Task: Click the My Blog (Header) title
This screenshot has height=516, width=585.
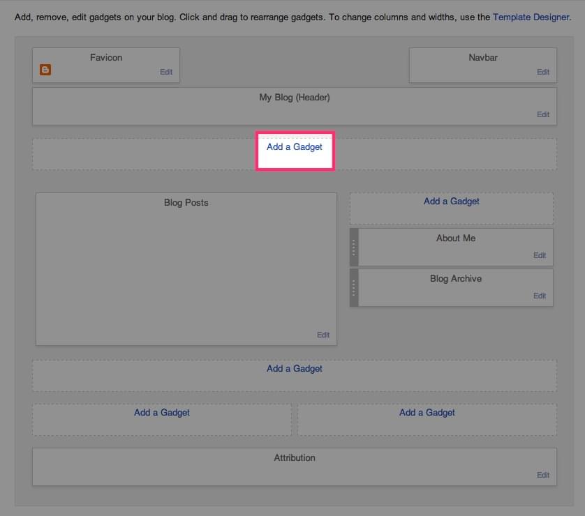Action: (x=295, y=98)
